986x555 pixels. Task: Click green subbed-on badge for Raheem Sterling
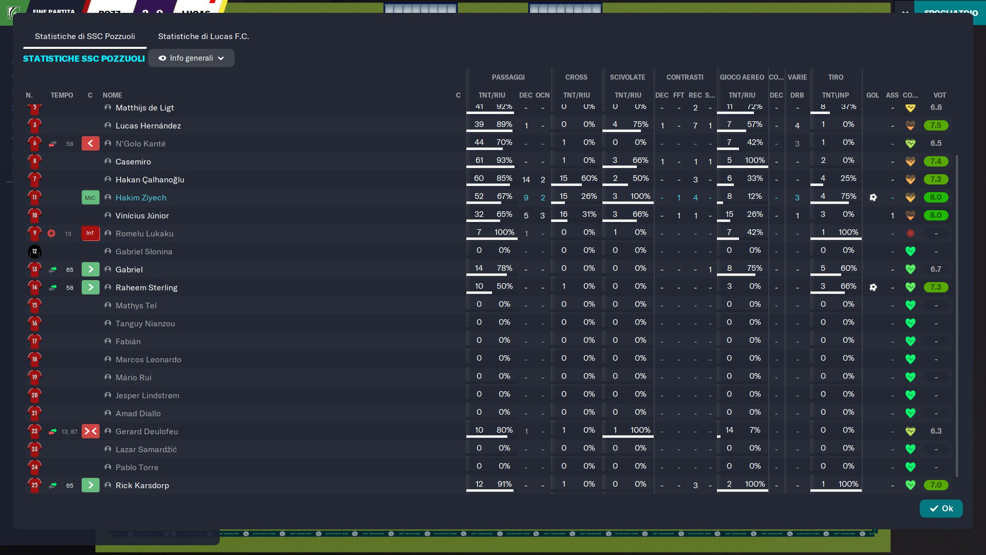(x=90, y=287)
